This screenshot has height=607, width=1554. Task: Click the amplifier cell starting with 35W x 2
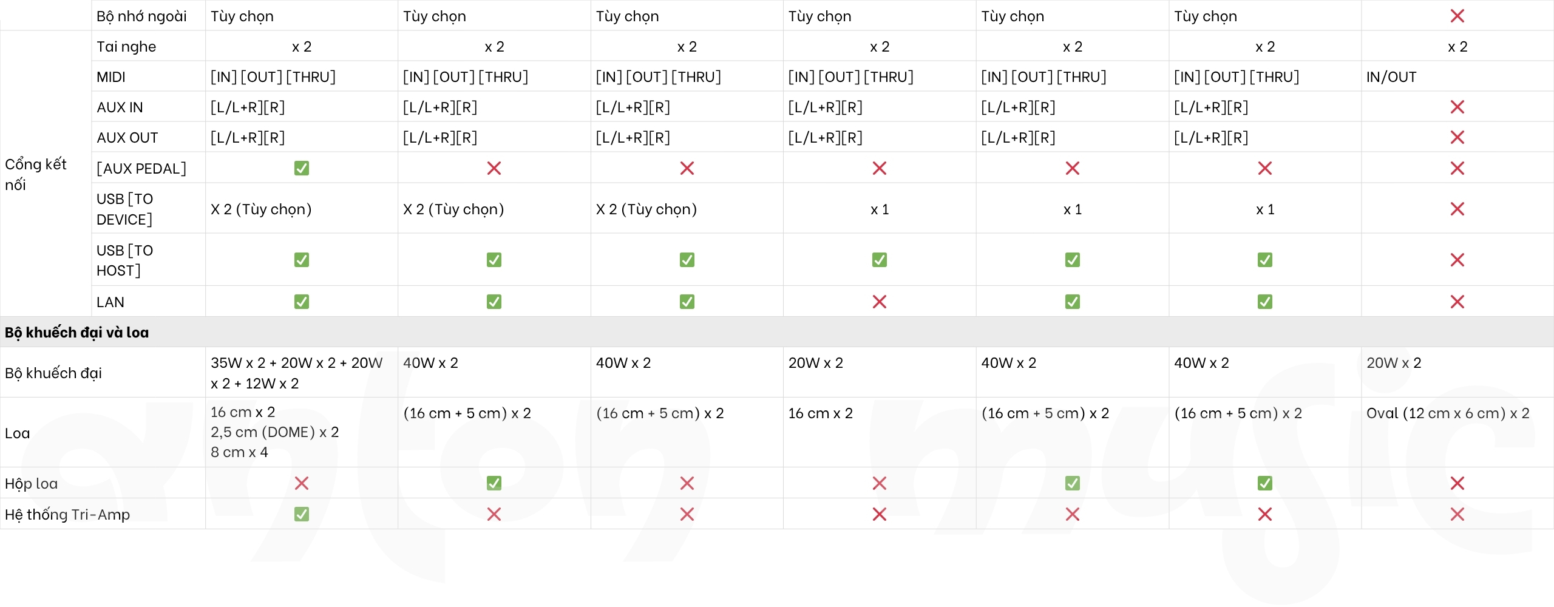pos(296,373)
